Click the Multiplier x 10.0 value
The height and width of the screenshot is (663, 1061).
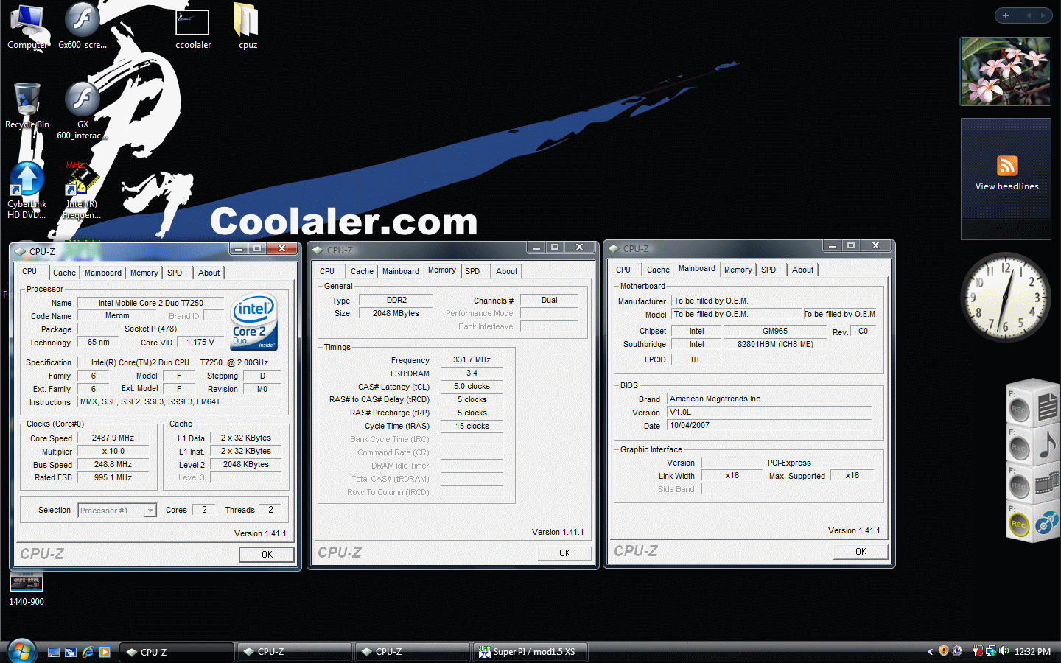pyautogui.click(x=113, y=451)
